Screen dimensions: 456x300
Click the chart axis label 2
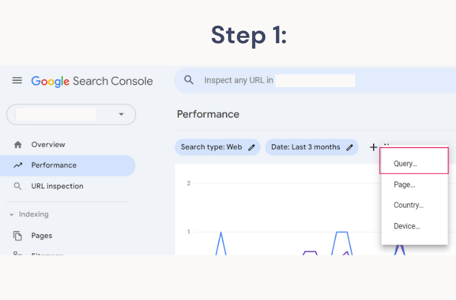(189, 184)
